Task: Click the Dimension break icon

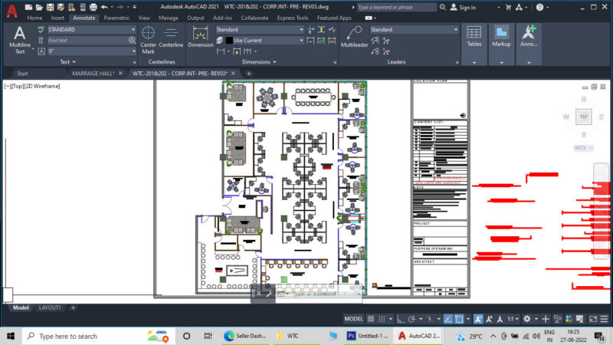Action: click(x=311, y=29)
